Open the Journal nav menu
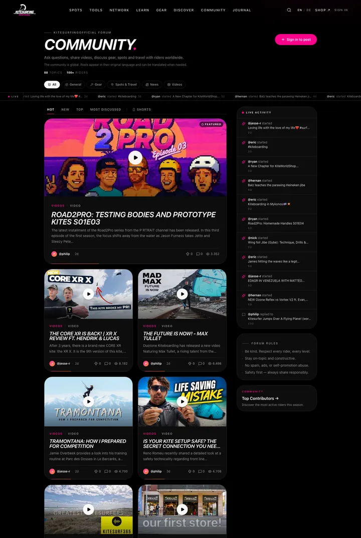361x538 pixels. 242,11
